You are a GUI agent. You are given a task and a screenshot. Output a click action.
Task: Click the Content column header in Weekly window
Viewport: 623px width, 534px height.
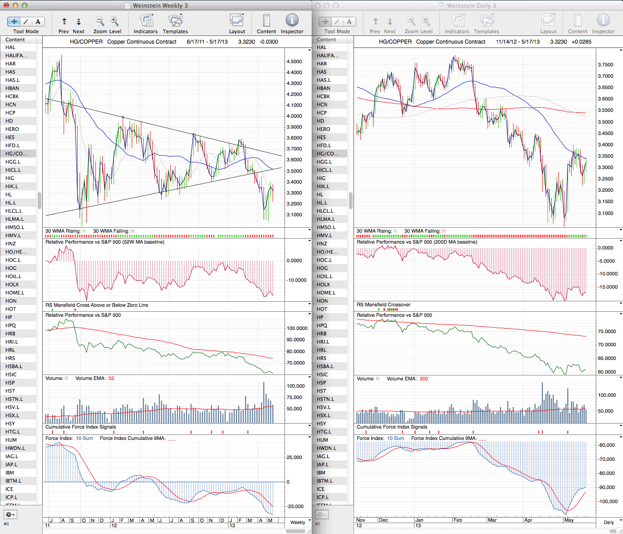tap(18, 40)
